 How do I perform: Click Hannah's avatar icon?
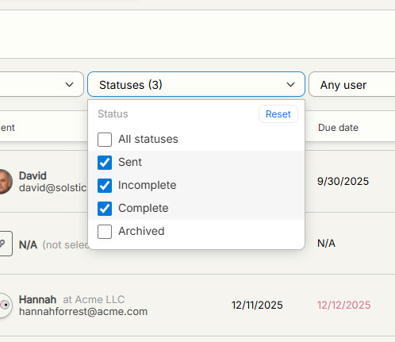coord(6,305)
